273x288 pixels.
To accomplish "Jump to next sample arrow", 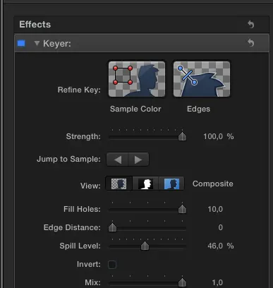I will [x=138, y=160].
